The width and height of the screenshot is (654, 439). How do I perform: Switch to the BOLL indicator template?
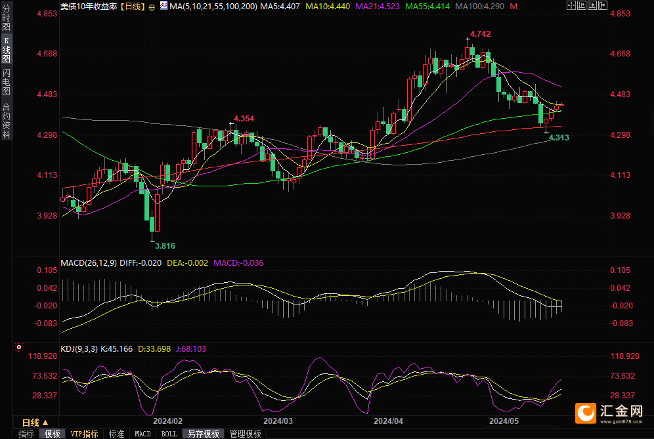(x=169, y=434)
